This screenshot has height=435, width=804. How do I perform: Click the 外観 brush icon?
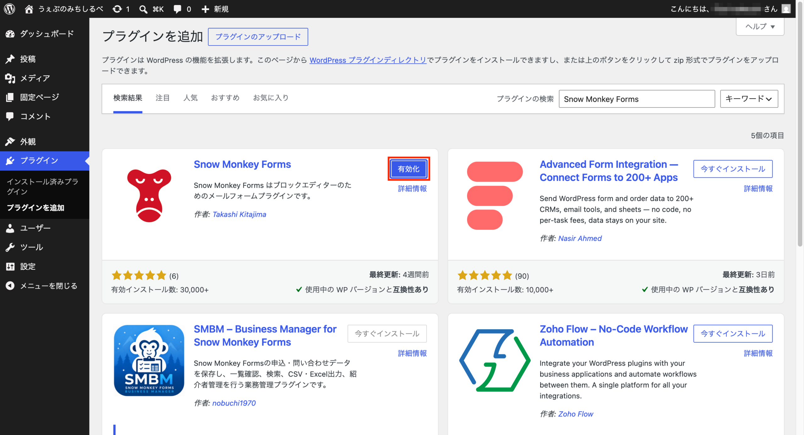(10, 142)
